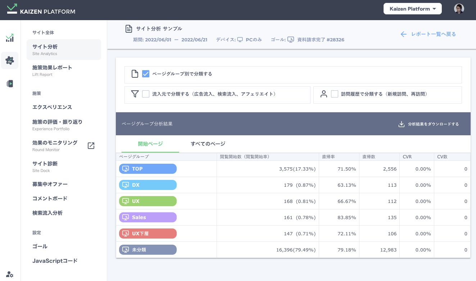Switch to the すべてのページ tab

coord(209,143)
